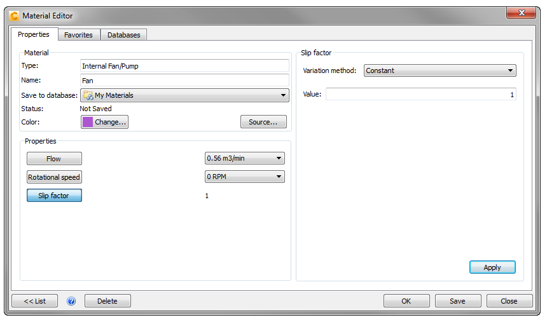Viewport: 547px width, 322px height.
Task: Click the Name field containing Fan
Action: tap(184, 81)
